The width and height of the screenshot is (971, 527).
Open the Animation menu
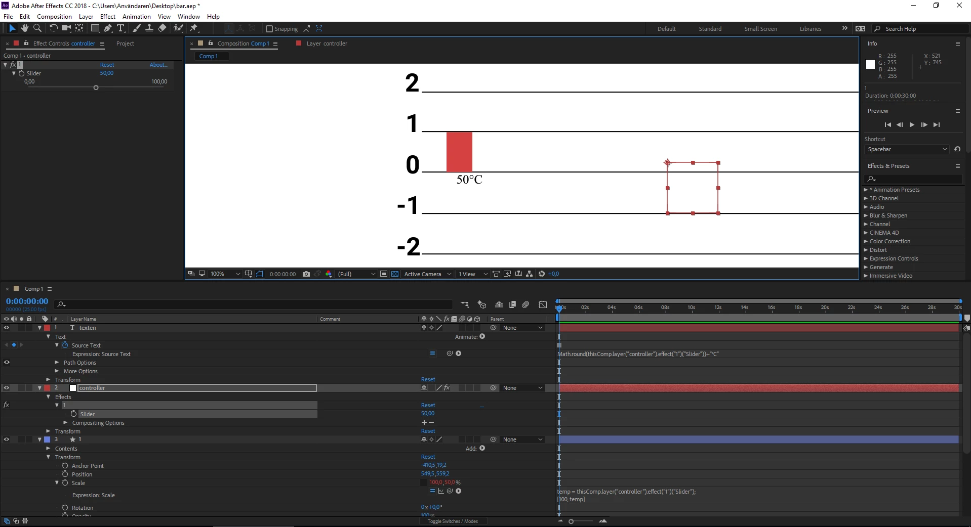click(x=137, y=17)
